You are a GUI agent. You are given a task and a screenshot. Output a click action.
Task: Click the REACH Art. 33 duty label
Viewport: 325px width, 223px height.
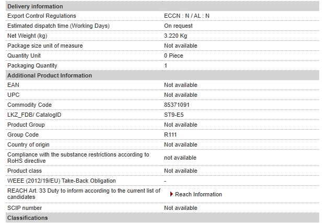click(x=84, y=194)
